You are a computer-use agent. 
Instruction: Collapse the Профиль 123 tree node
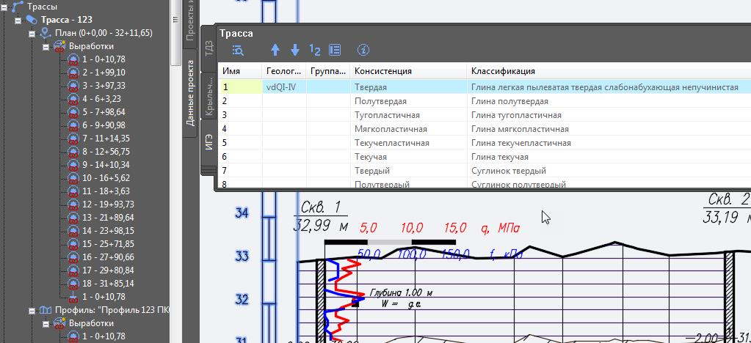(32, 311)
